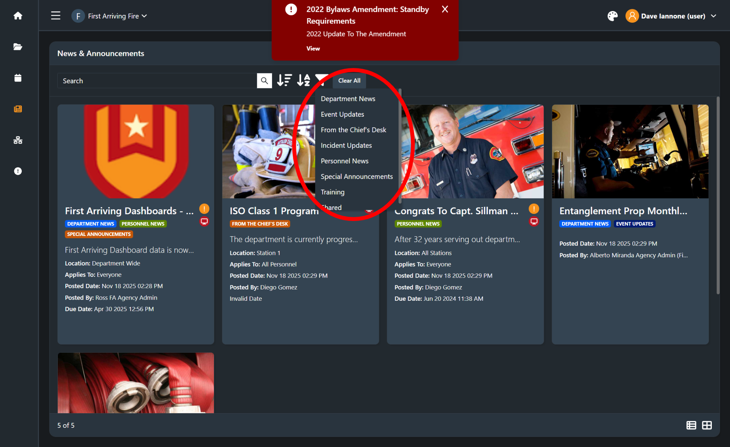730x447 pixels.
Task: Click the Search input field
Action: pos(157,81)
